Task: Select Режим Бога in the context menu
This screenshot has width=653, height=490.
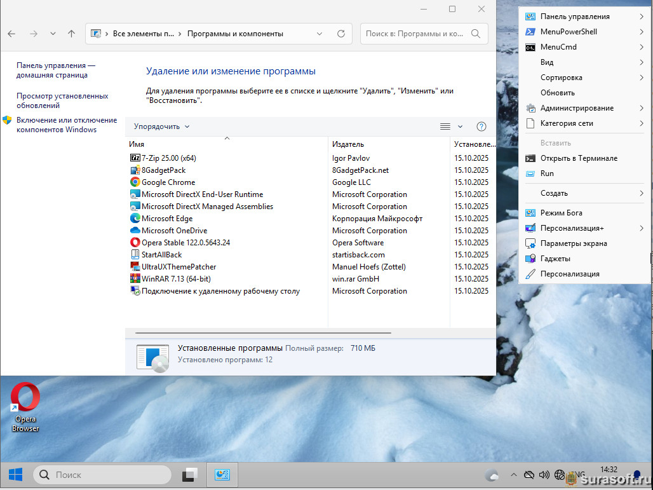Action: point(561,213)
